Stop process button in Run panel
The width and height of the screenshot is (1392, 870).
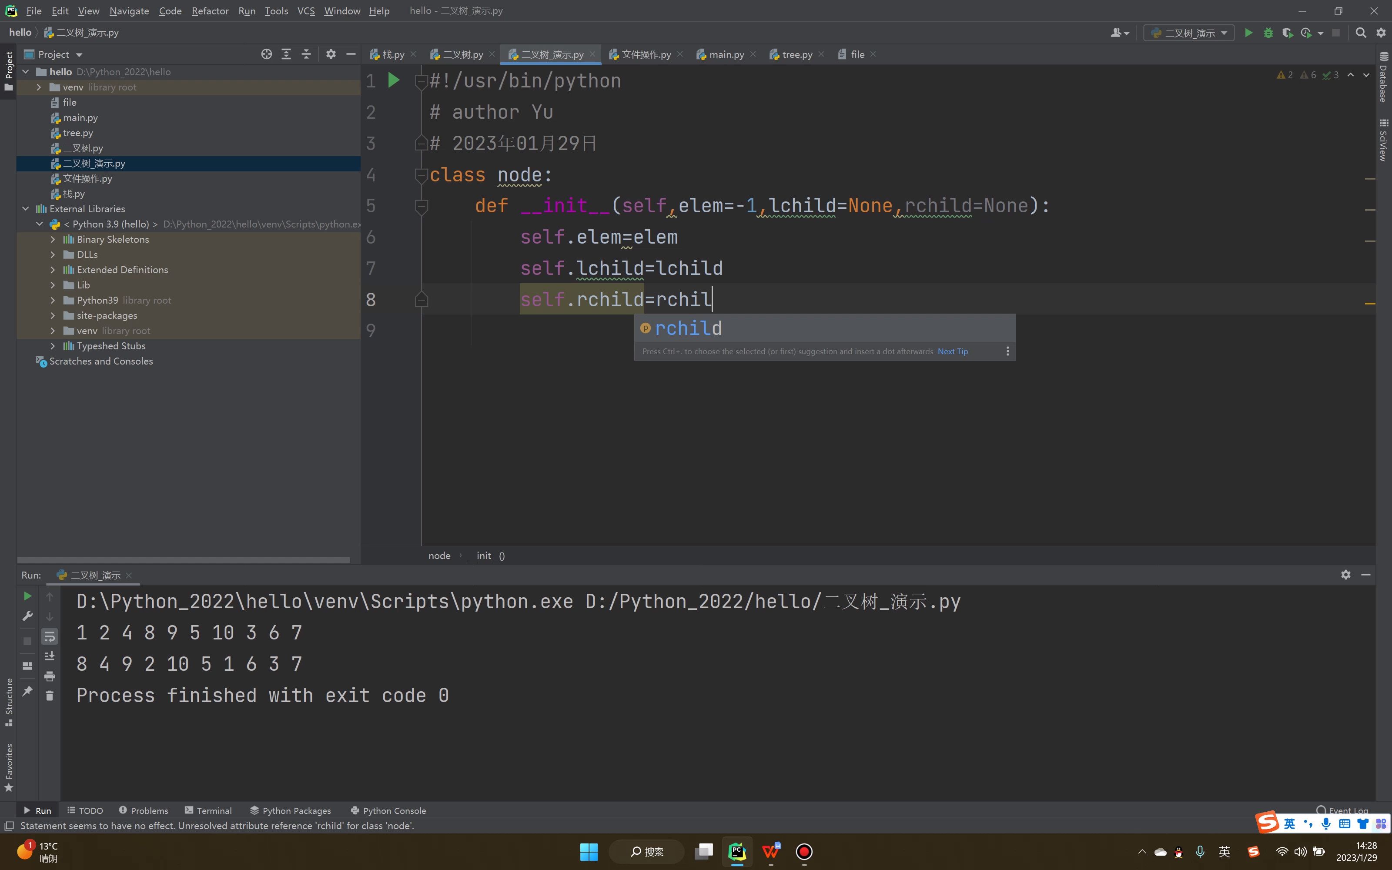pos(27,641)
